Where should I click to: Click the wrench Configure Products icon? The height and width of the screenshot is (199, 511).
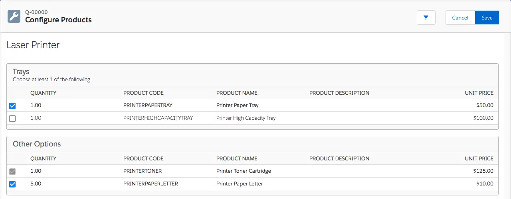(x=14, y=16)
